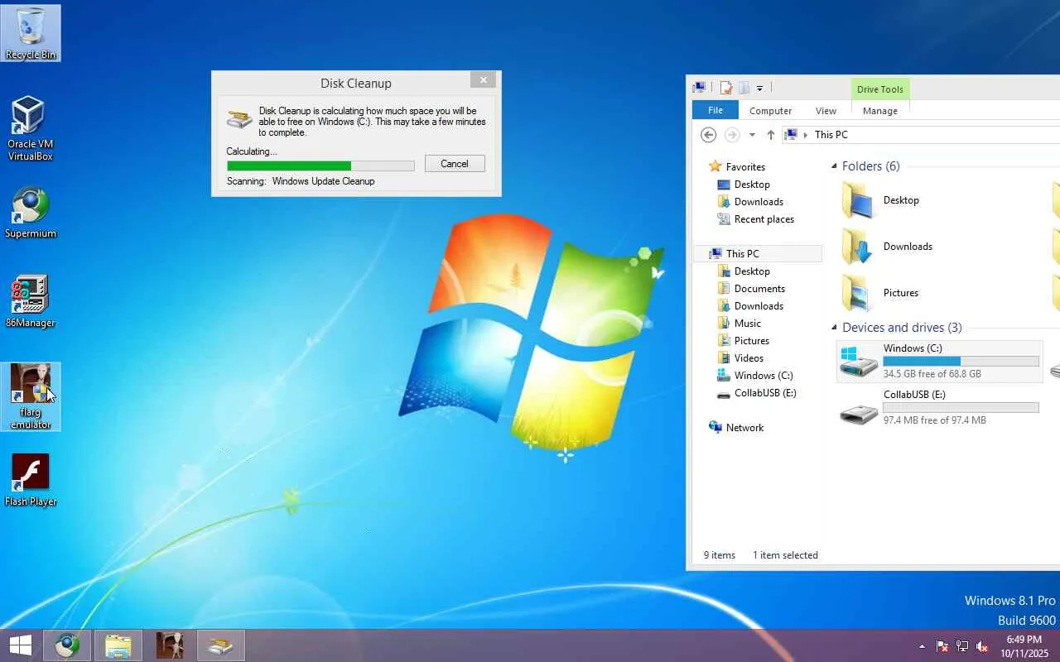1060x662 pixels.
Task: Select the Oracle VM VirtualBox desktop shortcut
Action: click(31, 128)
